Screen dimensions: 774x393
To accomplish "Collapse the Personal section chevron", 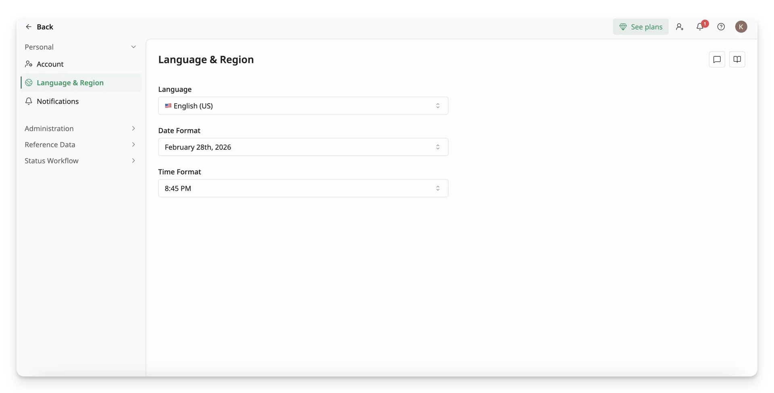I will [133, 47].
